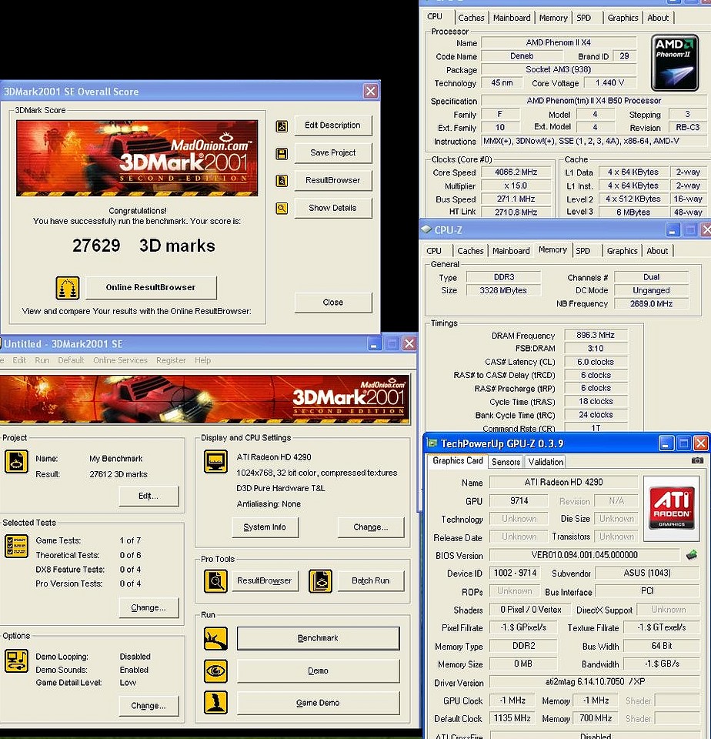Click the Edit Description notepad icon

[x=282, y=125]
